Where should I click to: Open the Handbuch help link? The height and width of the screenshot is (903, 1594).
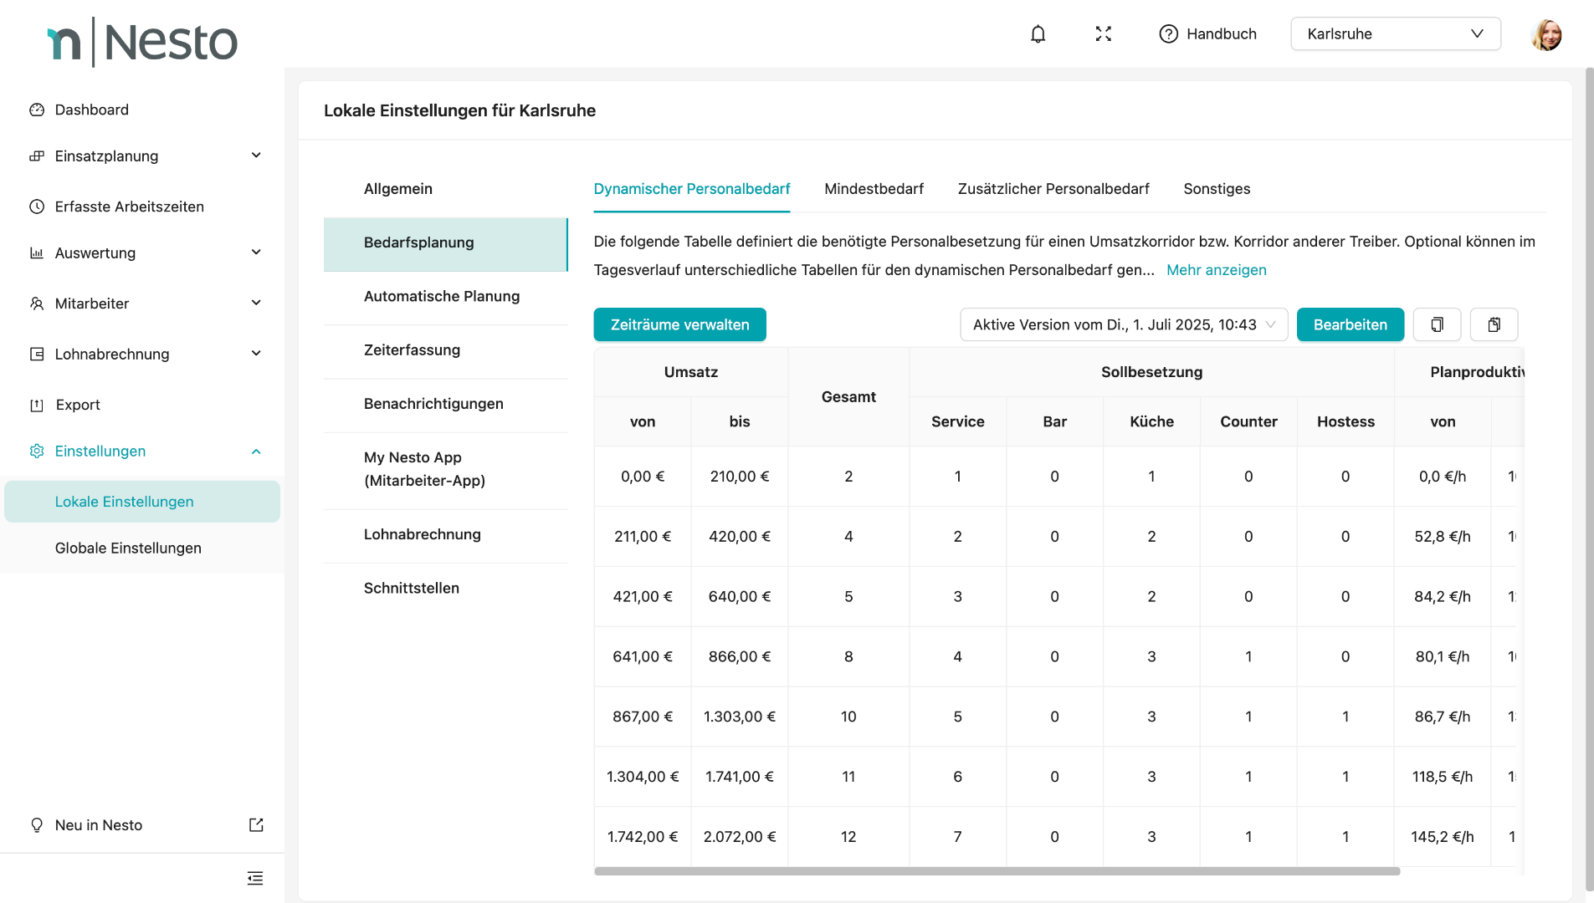coord(1207,34)
